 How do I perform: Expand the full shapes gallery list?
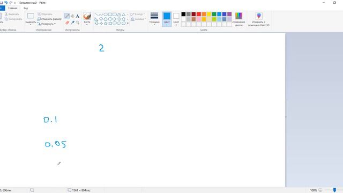tap(128, 24)
